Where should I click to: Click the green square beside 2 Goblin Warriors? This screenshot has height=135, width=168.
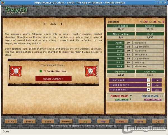pos(41,71)
